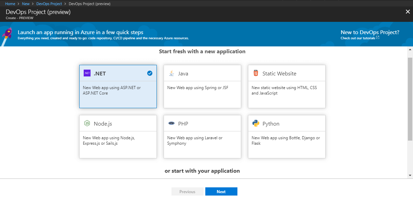The image size is (413, 201).
Task: Click the 'DevOps Project (preview)' blade title
Action: [x=38, y=12]
